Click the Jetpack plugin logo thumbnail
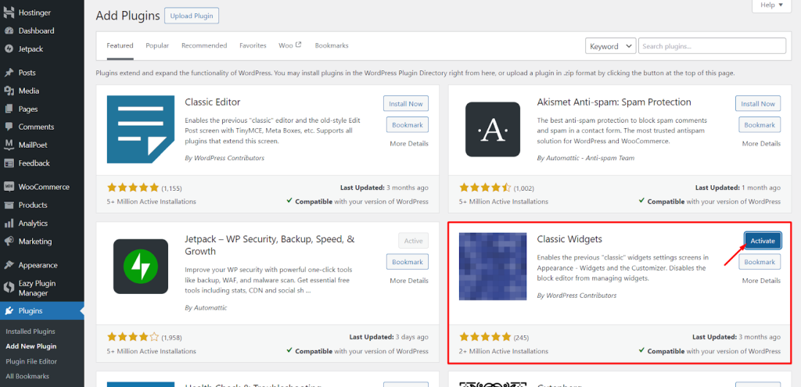The width and height of the screenshot is (801, 387). tap(141, 267)
